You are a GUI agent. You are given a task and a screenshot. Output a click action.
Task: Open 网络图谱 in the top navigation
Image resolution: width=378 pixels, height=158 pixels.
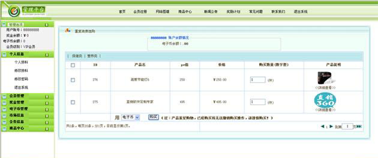(163, 11)
